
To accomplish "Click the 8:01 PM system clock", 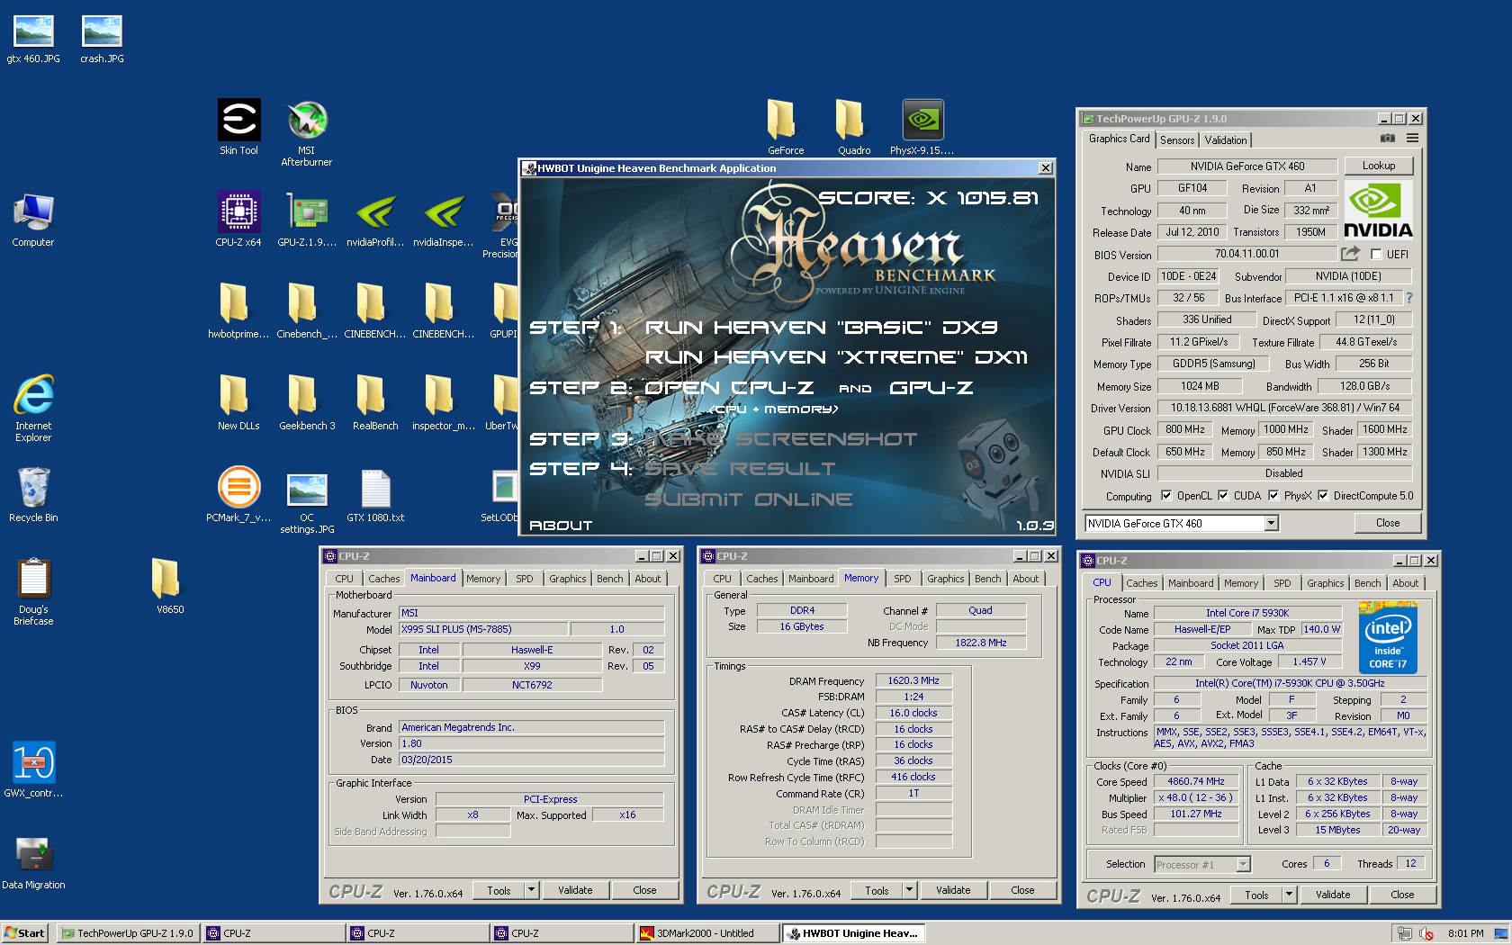I will (1465, 933).
